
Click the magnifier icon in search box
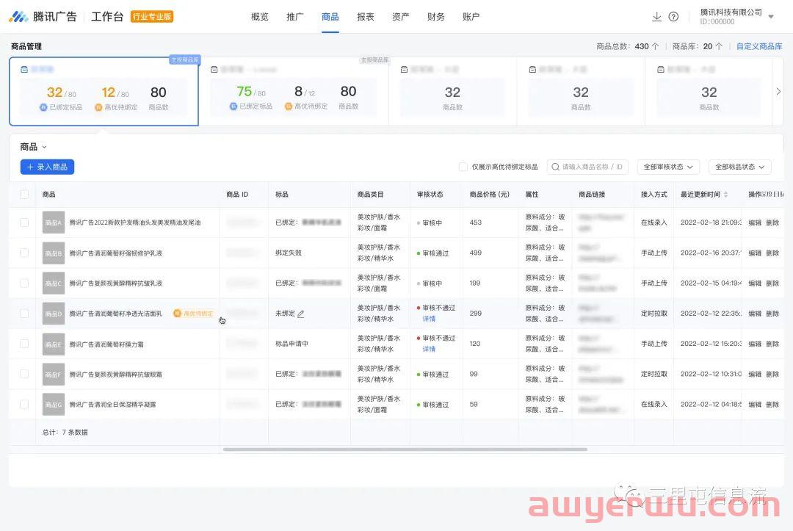click(x=556, y=167)
